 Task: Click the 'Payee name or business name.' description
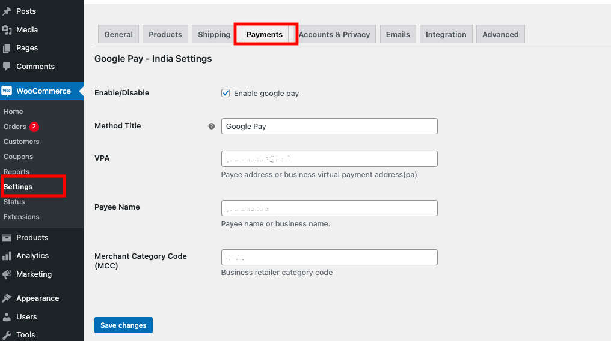[275, 224]
